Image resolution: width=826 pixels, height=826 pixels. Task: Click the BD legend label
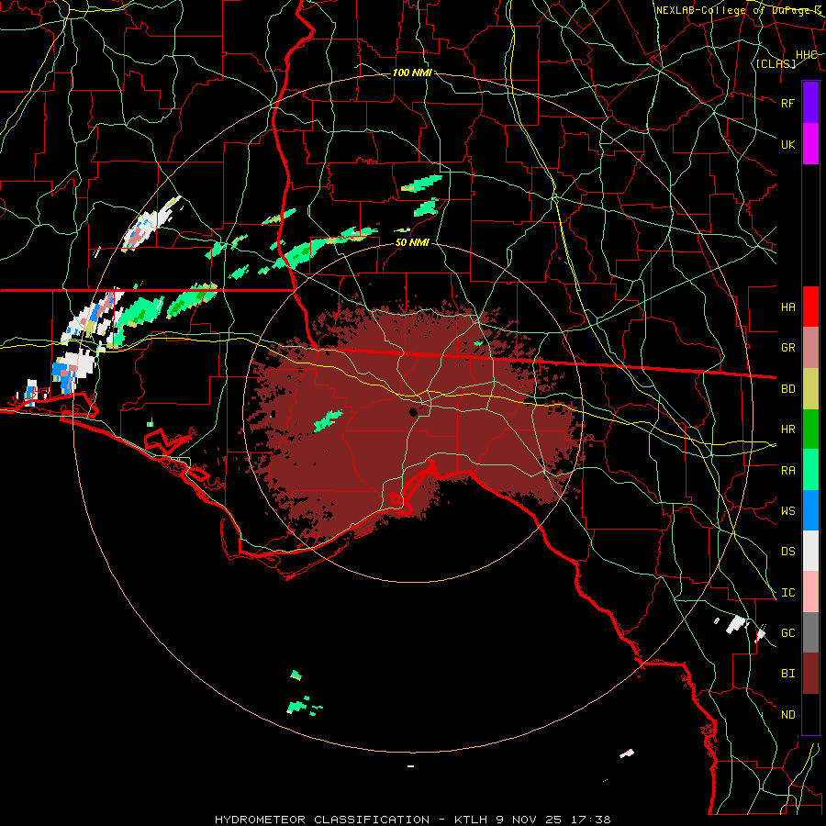tap(787, 389)
